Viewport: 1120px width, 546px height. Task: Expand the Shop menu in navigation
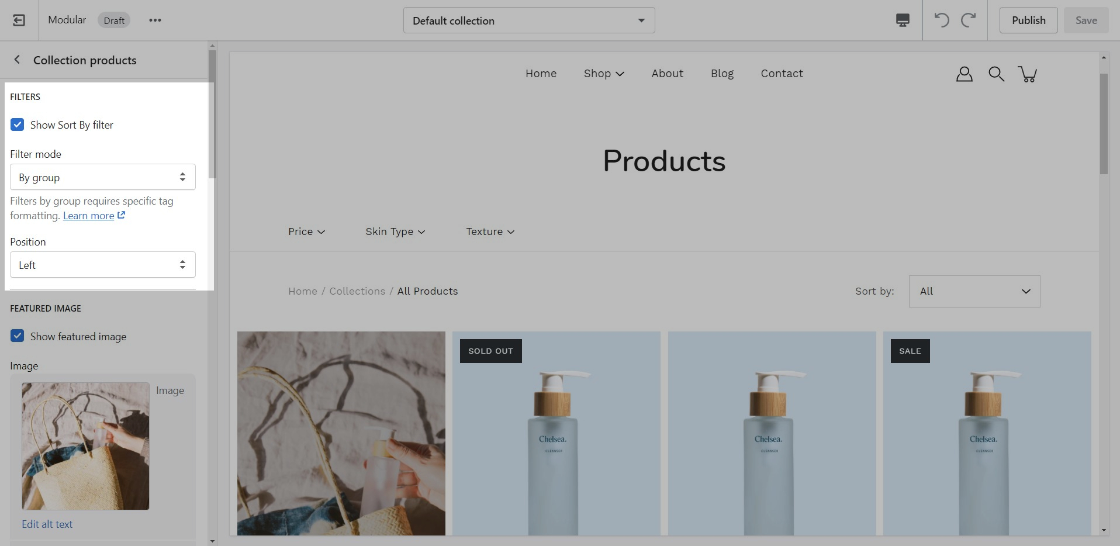(x=604, y=73)
